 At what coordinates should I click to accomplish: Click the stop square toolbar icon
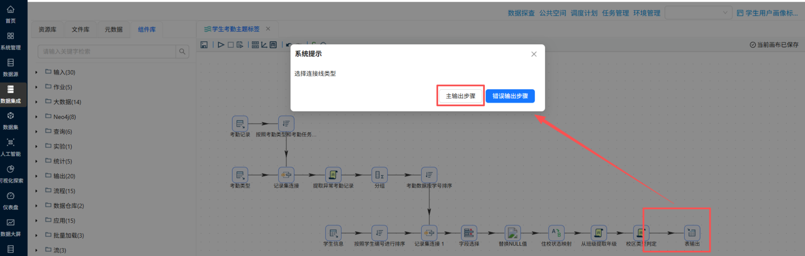pyautogui.click(x=231, y=45)
